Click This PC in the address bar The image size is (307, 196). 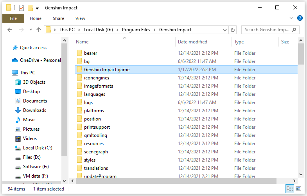[67, 30]
